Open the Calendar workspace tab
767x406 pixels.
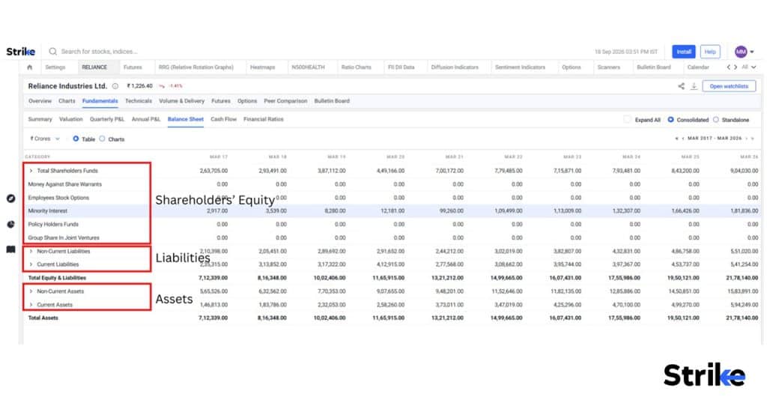coord(698,67)
